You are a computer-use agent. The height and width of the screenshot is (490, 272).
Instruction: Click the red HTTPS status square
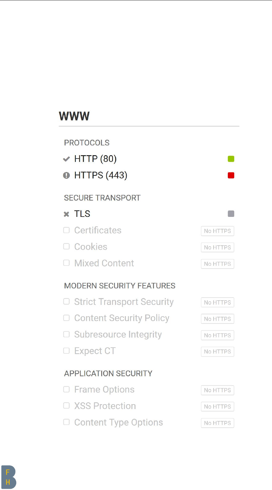click(x=231, y=175)
